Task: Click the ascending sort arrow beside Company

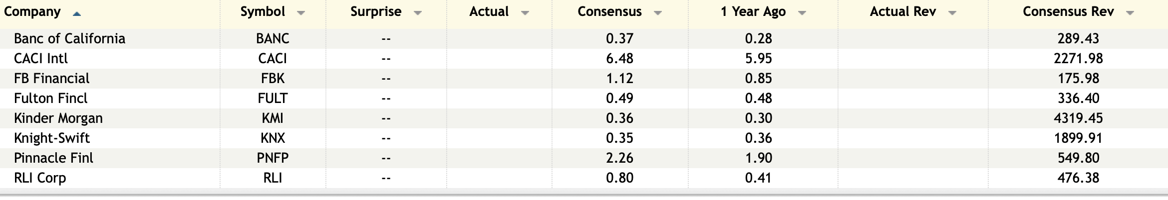Action: point(76,14)
